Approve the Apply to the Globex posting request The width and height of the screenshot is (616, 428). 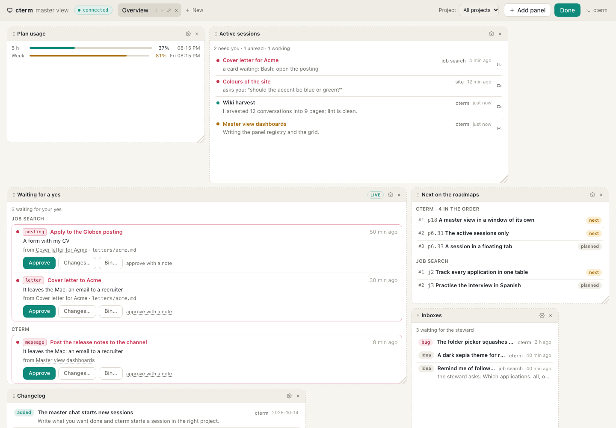pos(39,263)
